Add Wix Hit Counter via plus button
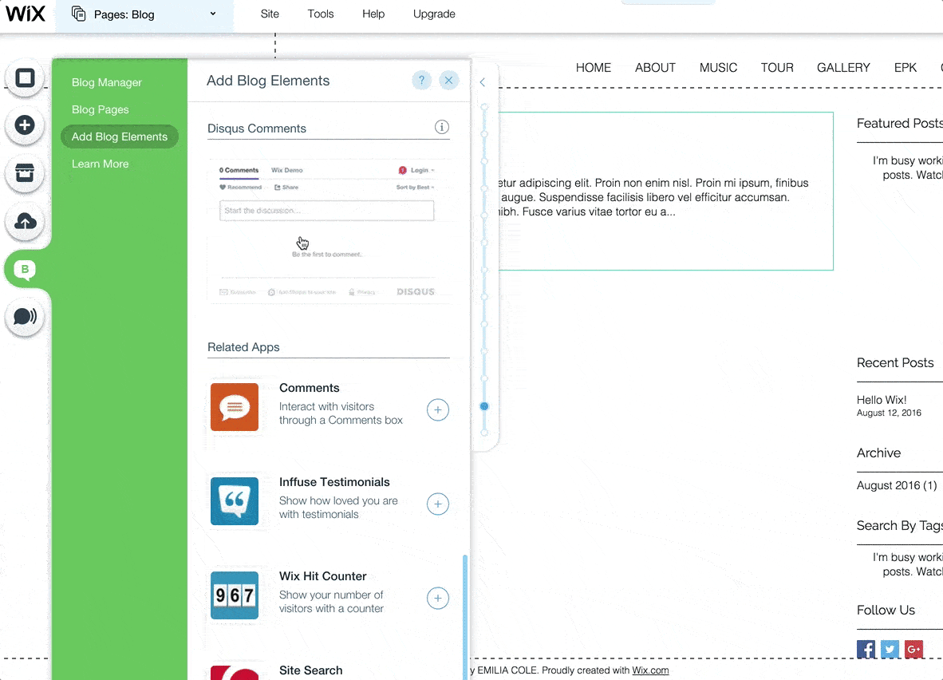 pyautogui.click(x=437, y=598)
